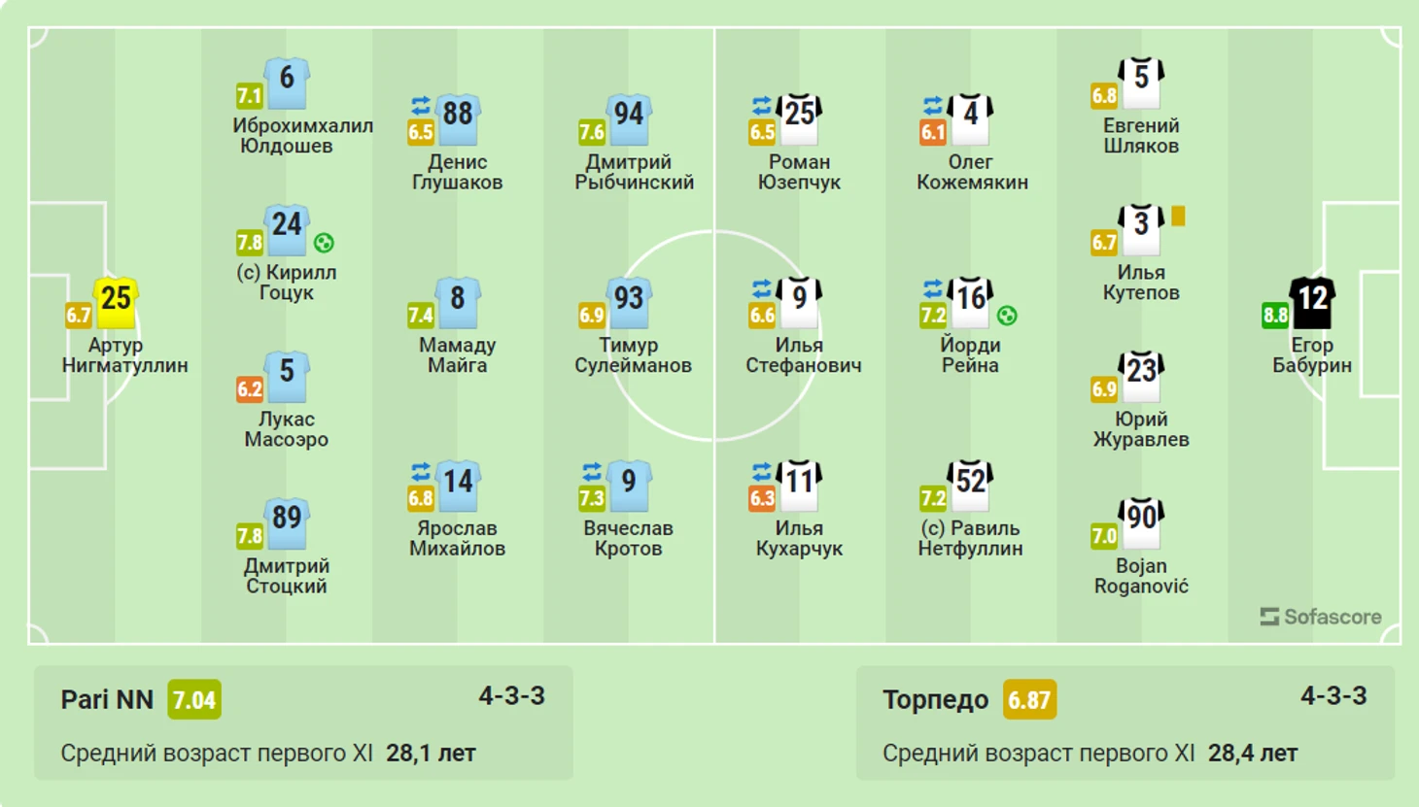Click the substitution arrows on Роман Юзепчук
This screenshot has width=1419, height=807.
(x=762, y=105)
